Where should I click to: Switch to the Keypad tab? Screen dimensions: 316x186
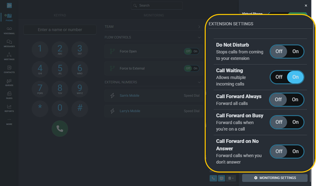pos(60,15)
